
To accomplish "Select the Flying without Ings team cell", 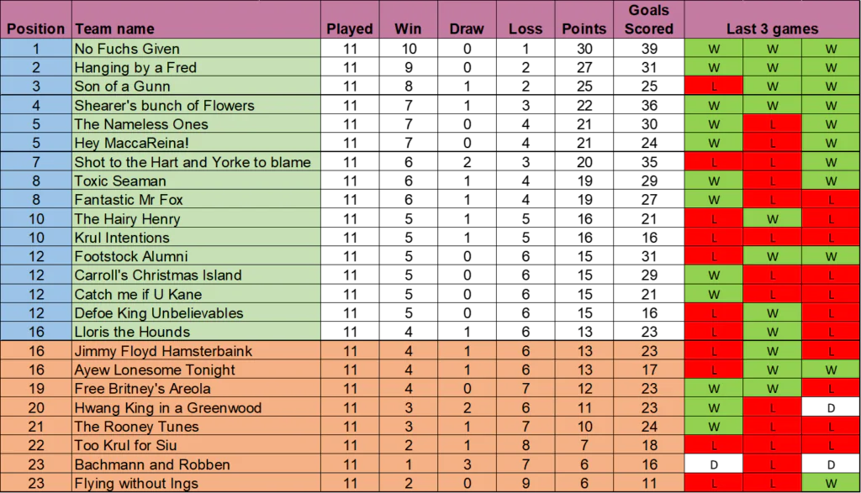I will [x=136, y=483].
